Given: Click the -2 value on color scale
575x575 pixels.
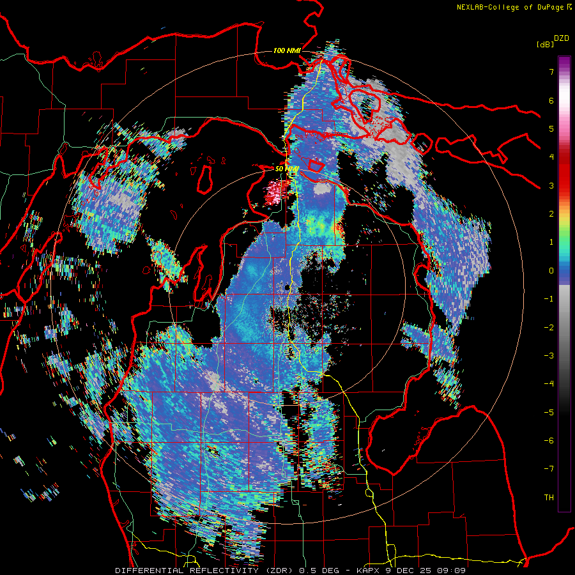Looking at the screenshot, I should [x=549, y=328].
